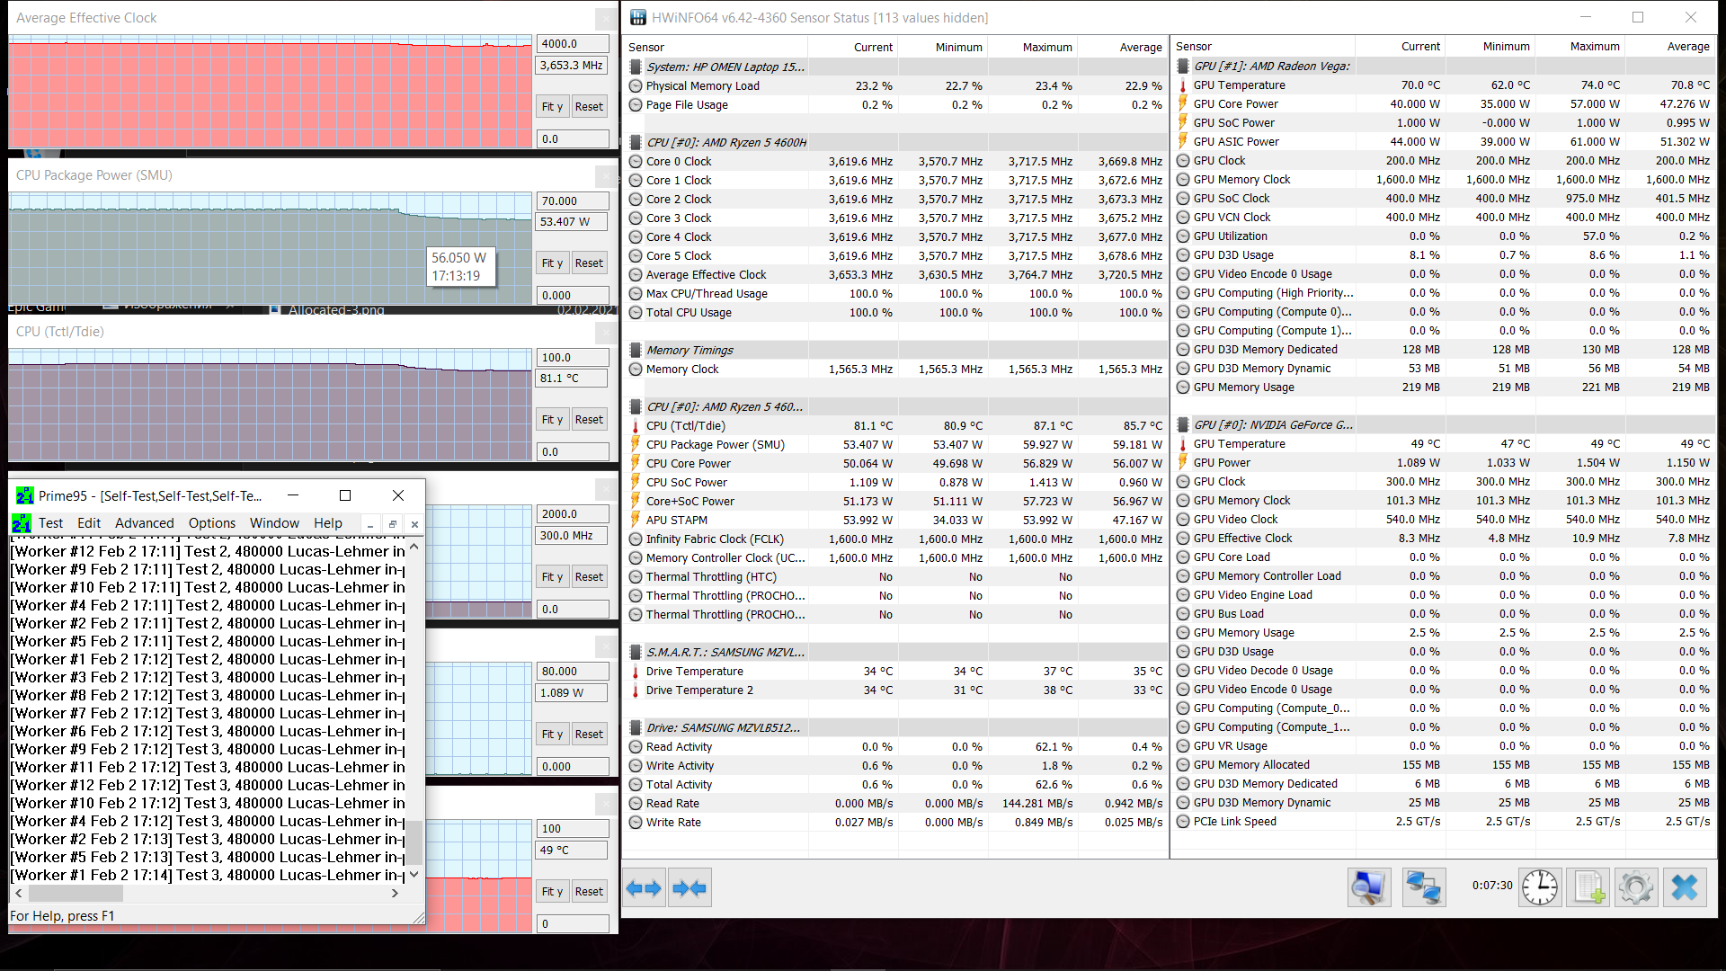This screenshot has height=971, width=1726.
Task: Click the 70.000 maximum field in CPU Package Power graph
Action: coord(573,201)
